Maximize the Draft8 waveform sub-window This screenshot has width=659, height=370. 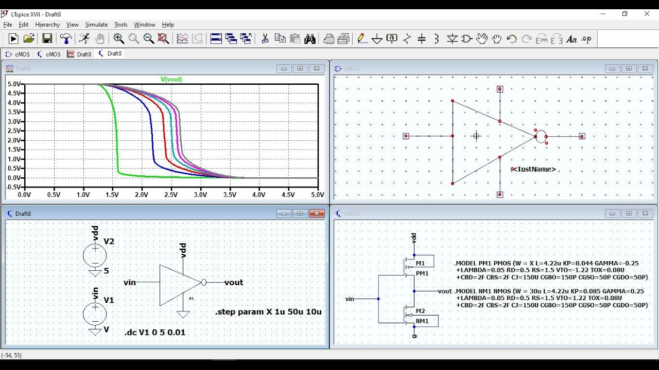click(301, 68)
